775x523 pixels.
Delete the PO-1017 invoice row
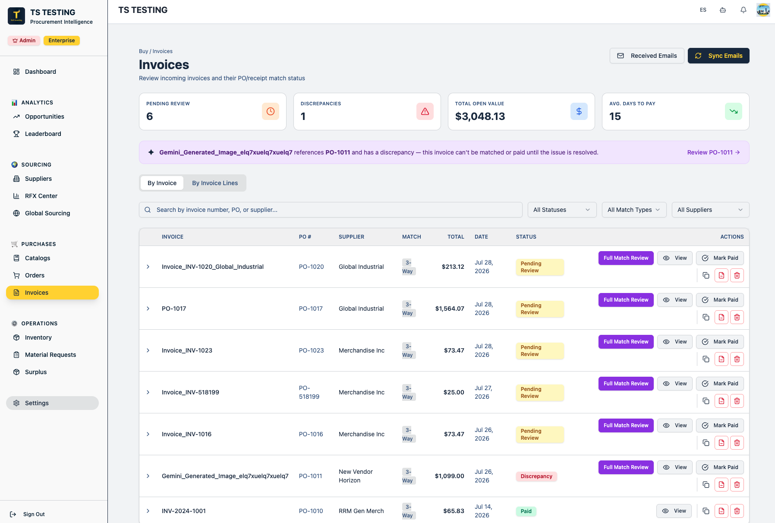(x=737, y=317)
